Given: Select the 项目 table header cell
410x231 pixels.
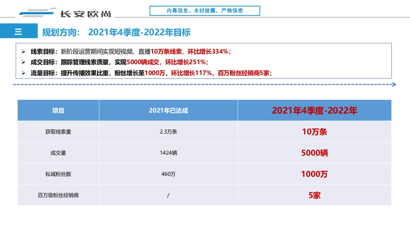Looking at the screenshot, I should [57, 111].
